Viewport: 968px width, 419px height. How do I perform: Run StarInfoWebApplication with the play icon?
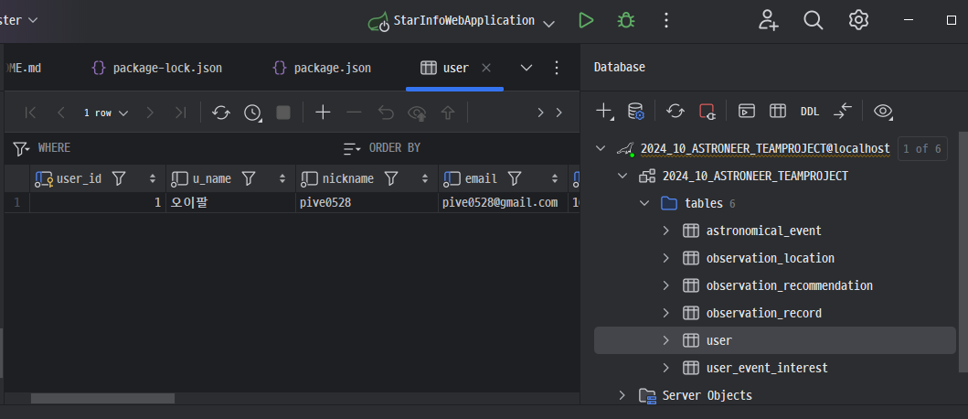click(585, 20)
